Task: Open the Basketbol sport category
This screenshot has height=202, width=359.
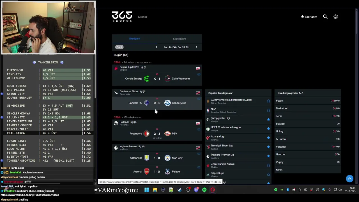Action: [308, 108]
